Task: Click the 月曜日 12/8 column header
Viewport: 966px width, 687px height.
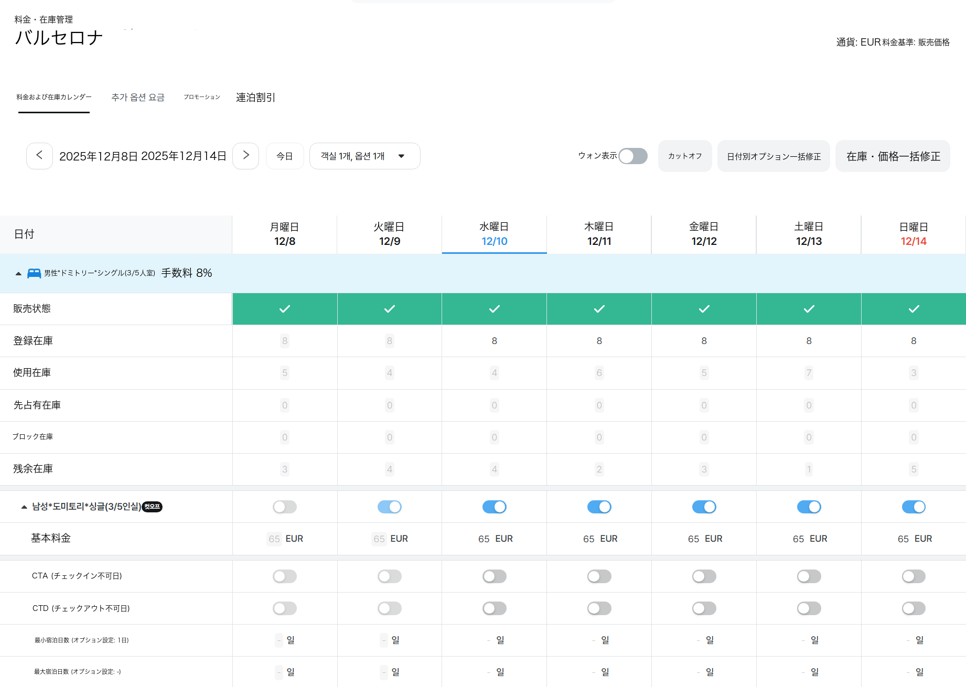Action: click(x=285, y=234)
